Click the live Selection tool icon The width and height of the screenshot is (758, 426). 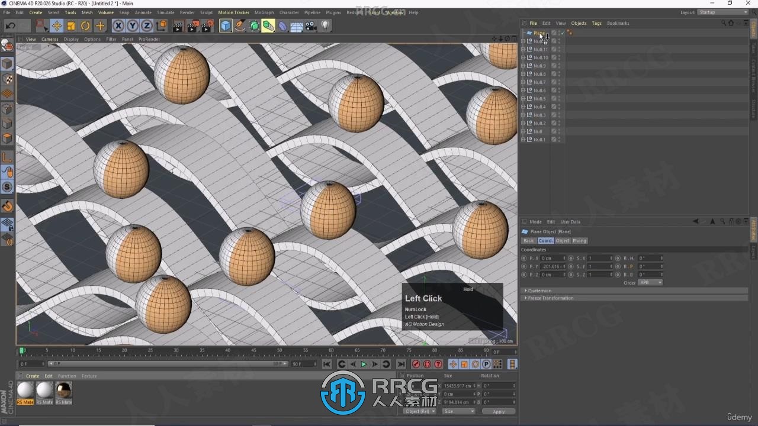point(41,25)
